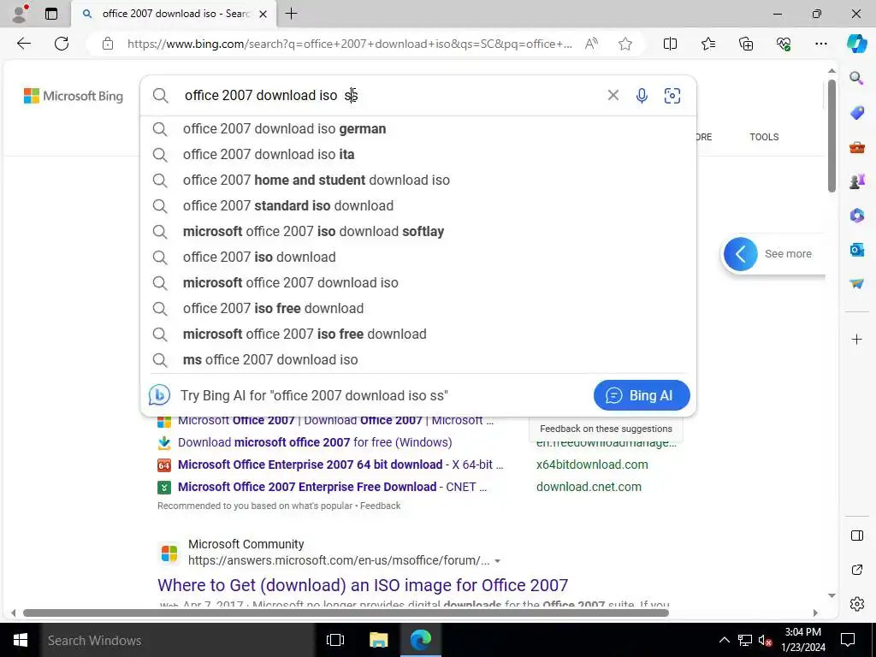Open Shopping tag icon in sidebar

(856, 113)
